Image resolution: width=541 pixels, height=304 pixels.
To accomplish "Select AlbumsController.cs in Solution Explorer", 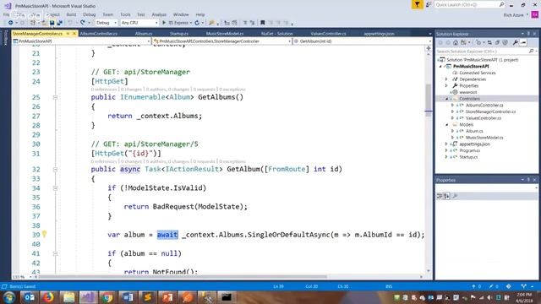I will click(x=484, y=105).
